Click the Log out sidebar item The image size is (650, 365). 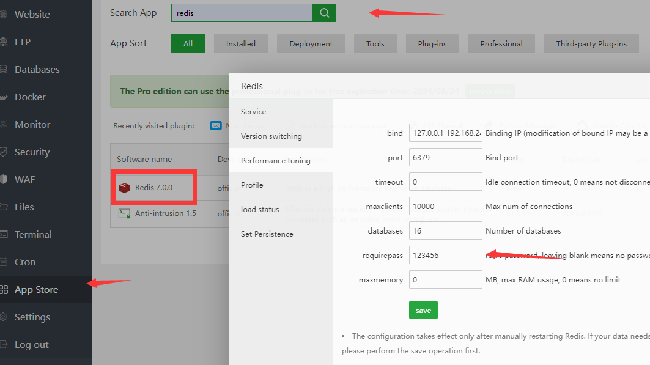tap(31, 345)
